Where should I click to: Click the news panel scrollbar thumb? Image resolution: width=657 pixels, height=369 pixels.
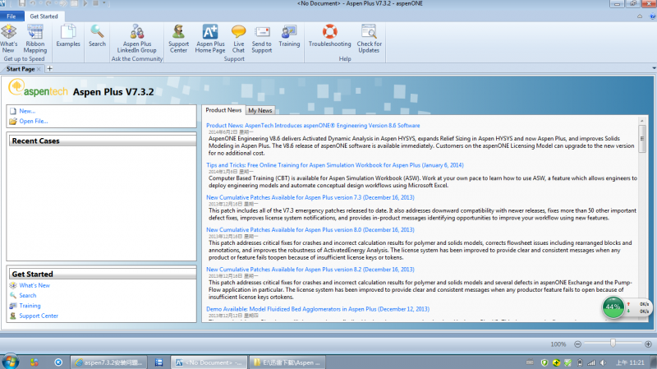point(641,138)
